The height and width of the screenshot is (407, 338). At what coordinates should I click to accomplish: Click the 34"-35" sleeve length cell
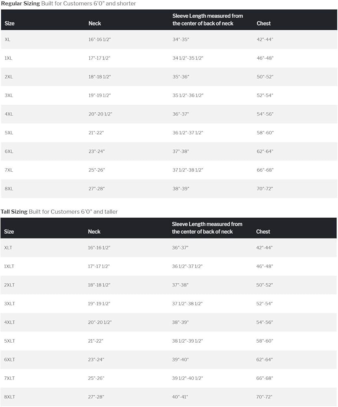point(181,40)
